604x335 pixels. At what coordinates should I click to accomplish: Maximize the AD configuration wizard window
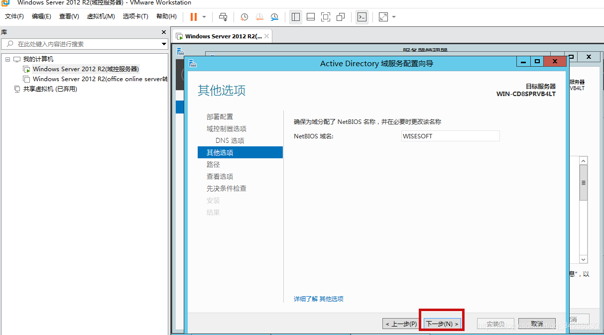point(537,61)
